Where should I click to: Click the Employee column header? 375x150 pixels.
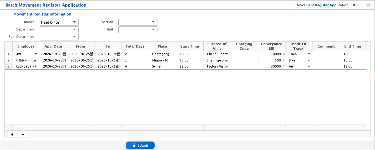point(26,46)
